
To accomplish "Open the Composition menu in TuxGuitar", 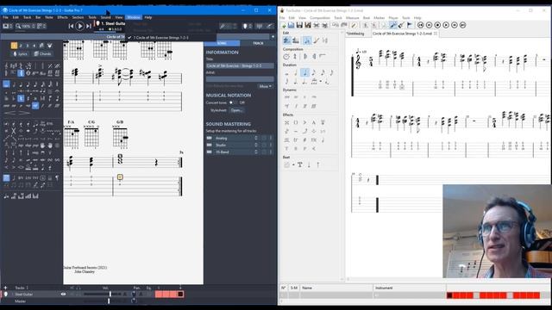I will 320,17.
